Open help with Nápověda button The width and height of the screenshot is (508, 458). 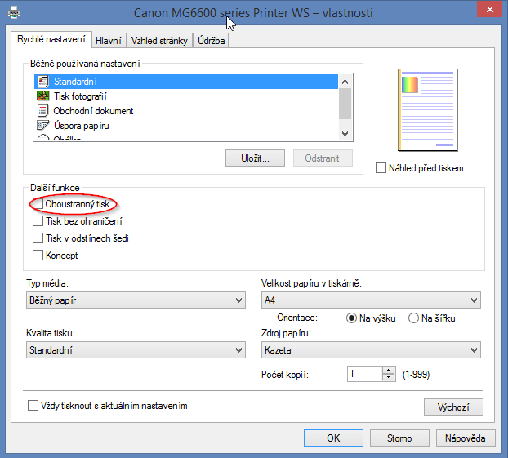(466, 438)
